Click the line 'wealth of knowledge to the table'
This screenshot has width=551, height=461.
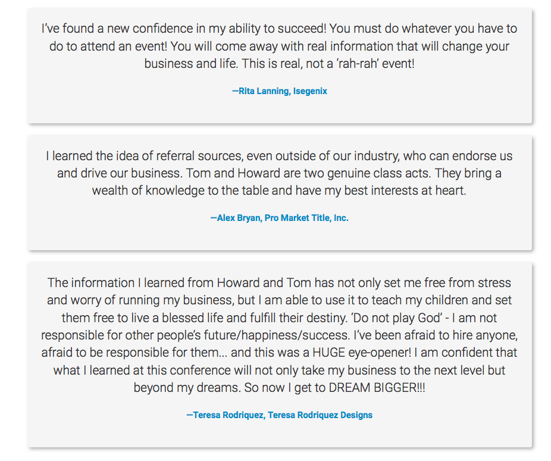coord(279,191)
